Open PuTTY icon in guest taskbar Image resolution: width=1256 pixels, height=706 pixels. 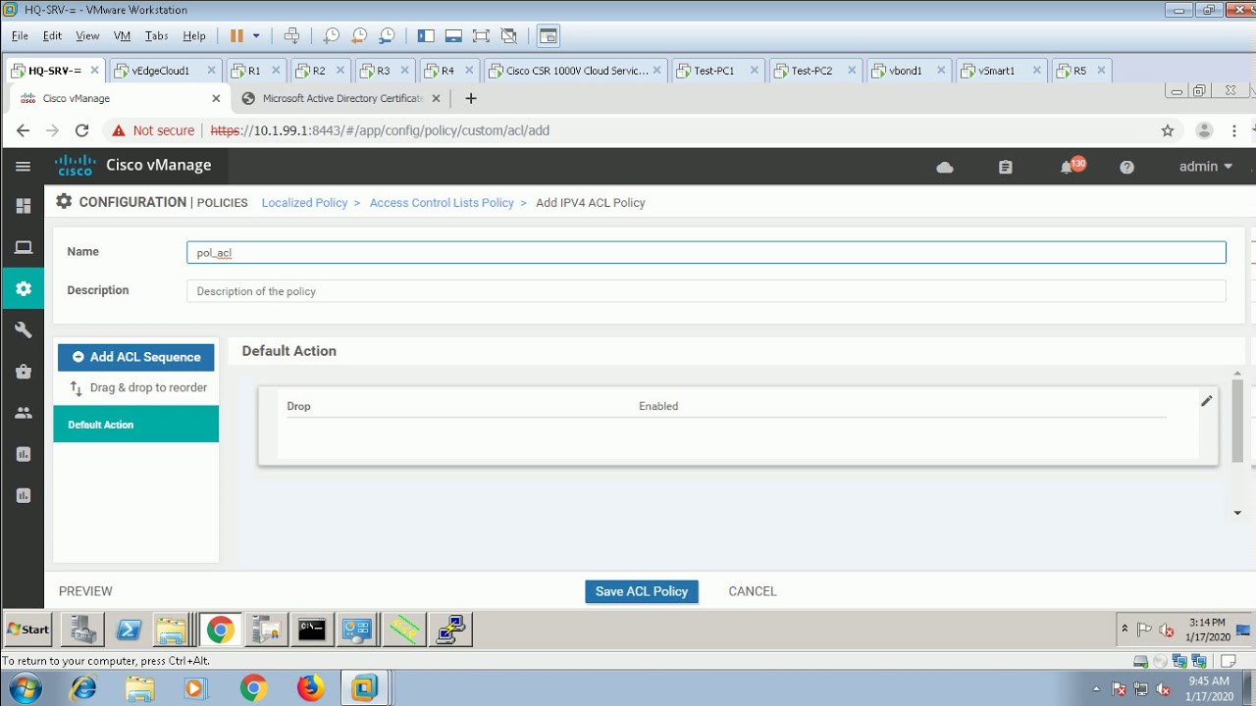click(450, 630)
